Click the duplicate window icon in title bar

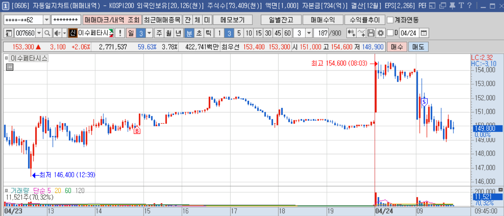pos(442,5)
